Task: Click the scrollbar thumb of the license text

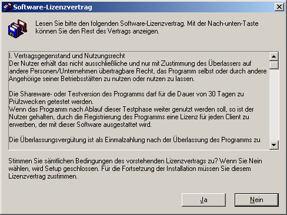Action: point(274,65)
